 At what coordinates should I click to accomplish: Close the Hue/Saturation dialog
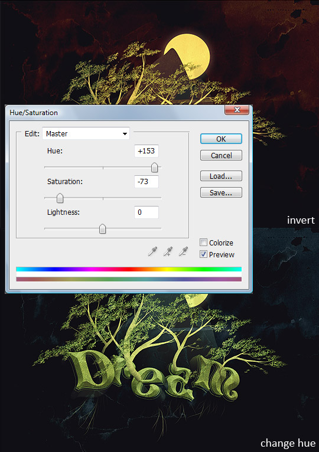[237, 110]
